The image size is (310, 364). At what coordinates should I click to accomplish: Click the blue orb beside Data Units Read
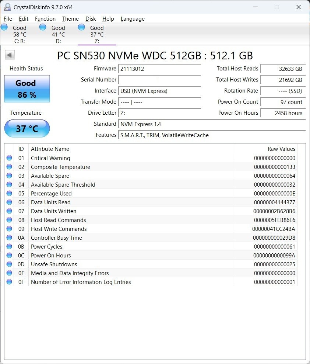pos(9,202)
